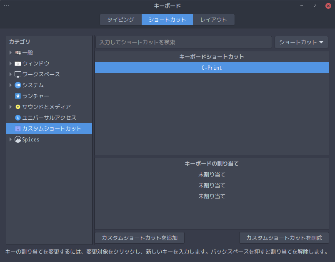This screenshot has height=262, width=335.
Task: Expand the ワークスペース category
Action: 10,74
